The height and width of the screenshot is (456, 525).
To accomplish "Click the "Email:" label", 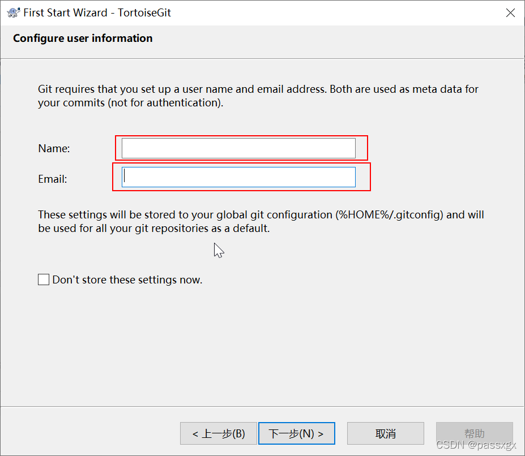I will [x=53, y=179].
